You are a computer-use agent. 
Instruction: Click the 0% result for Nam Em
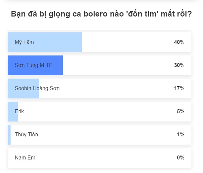tap(180, 158)
